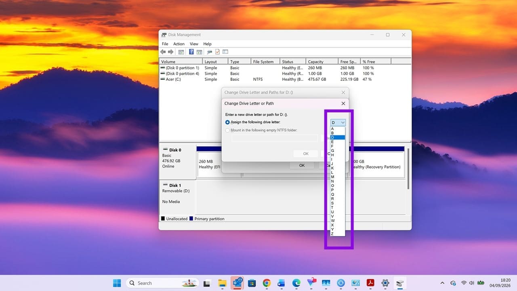Image resolution: width=517 pixels, height=291 pixels.
Task: Open the View menu
Action: 194,44
